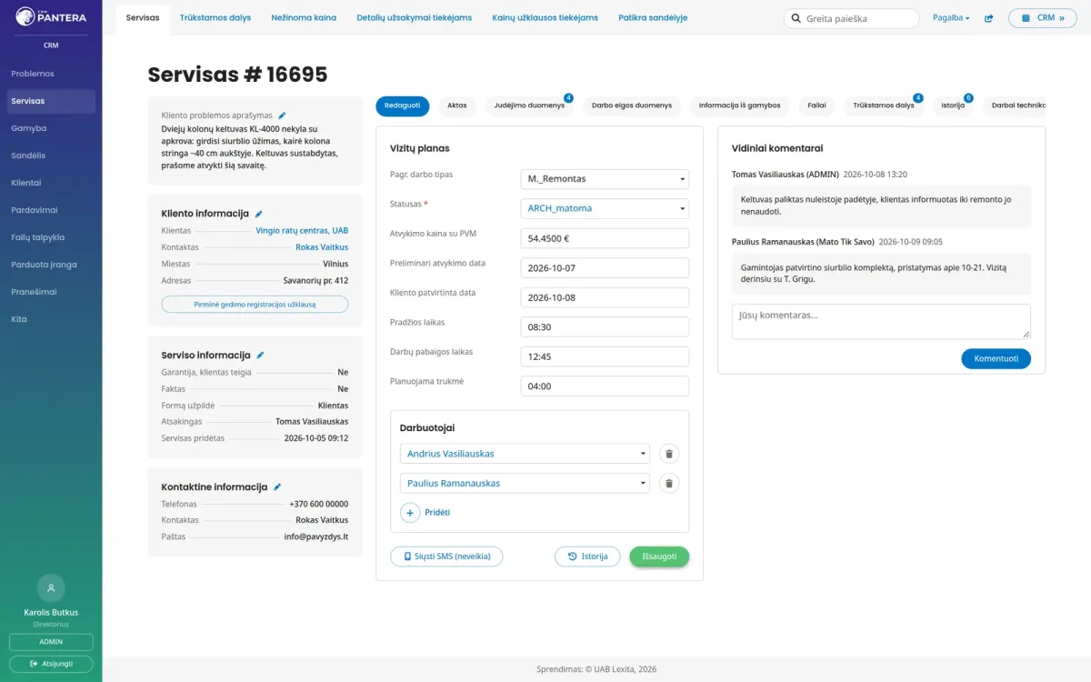This screenshot has width=1091, height=682.
Task: Select the Aktas sub-tab
Action: click(x=457, y=105)
